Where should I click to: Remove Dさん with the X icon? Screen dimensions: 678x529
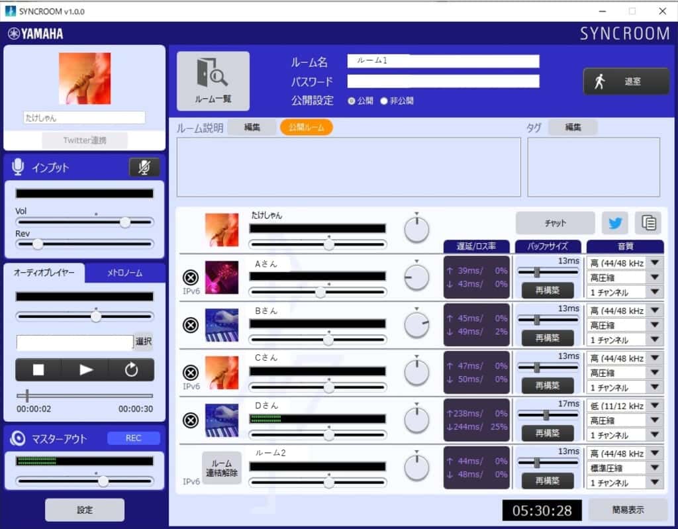[191, 420]
